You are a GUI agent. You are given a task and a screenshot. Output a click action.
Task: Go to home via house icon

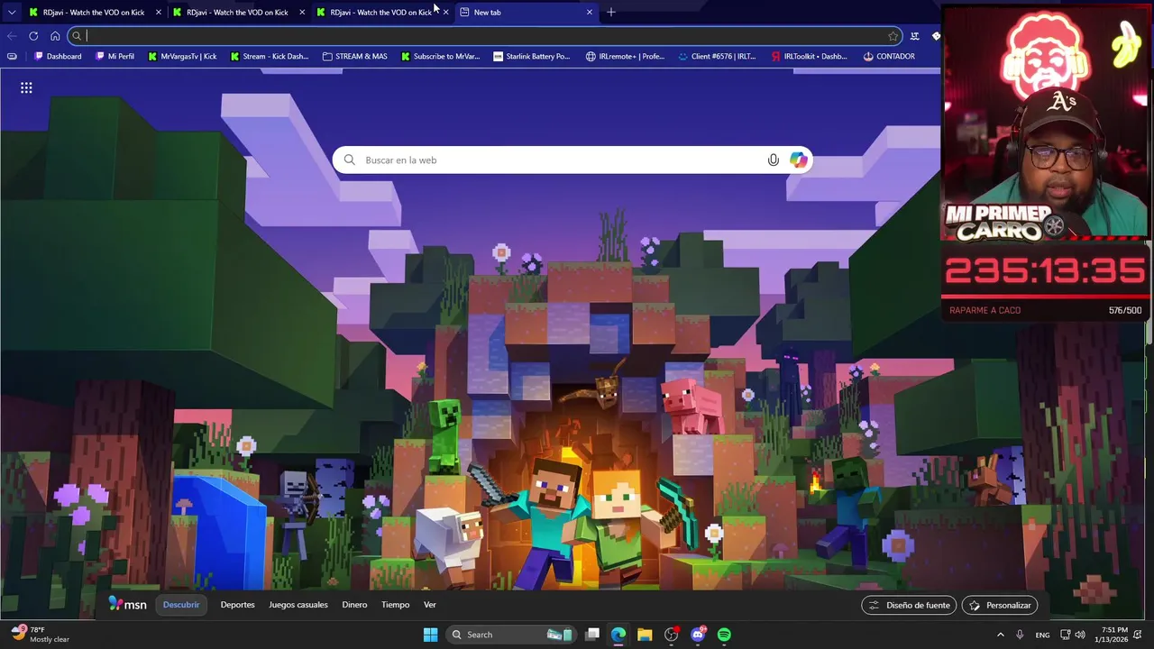pyautogui.click(x=55, y=36)
